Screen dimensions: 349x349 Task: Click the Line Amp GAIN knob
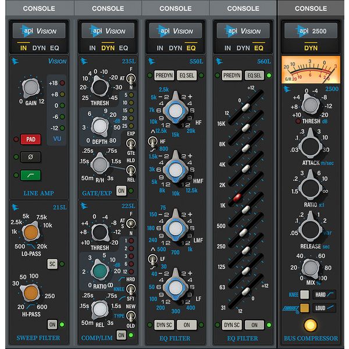31,88
